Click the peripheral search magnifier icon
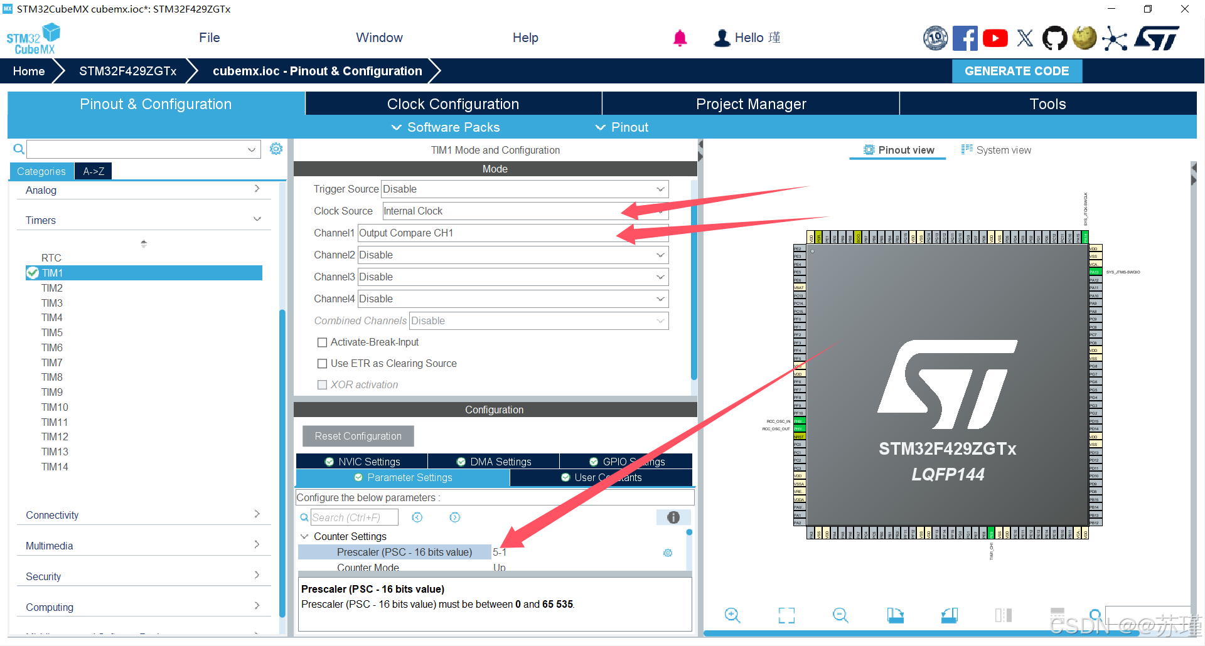1205x646 pixels. tap(19, 149)
